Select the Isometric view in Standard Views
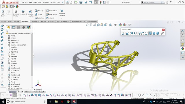Screen dimensions: 185x104 [x=150, y=34]
